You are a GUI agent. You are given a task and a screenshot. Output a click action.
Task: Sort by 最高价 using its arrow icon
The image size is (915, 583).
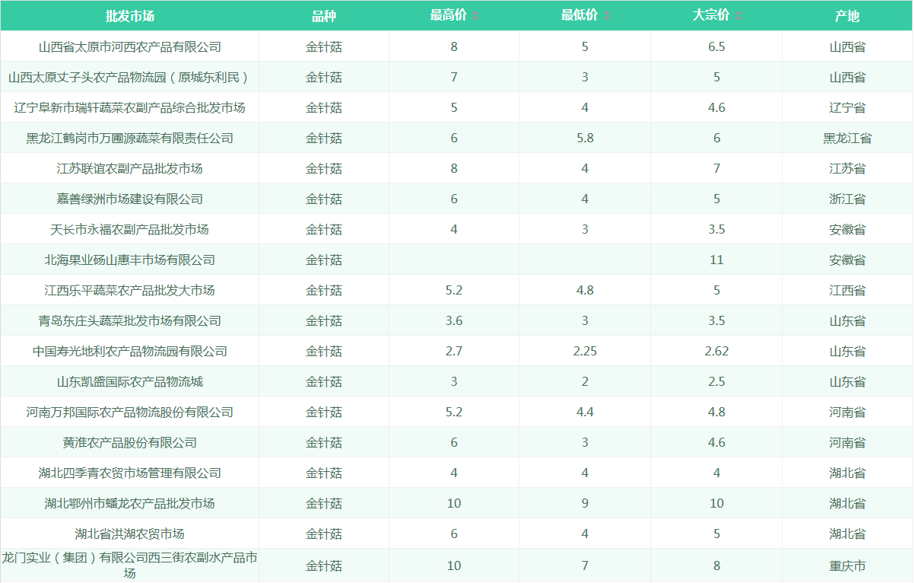pyautogui.click(x=475, y=16)
